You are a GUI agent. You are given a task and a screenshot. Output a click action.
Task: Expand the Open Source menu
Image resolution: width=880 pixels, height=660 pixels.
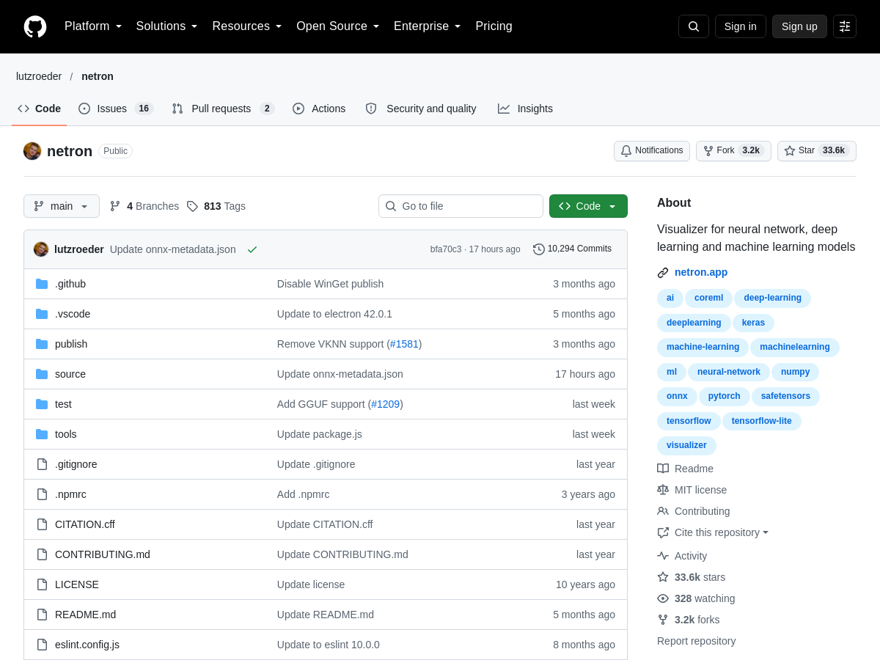click(338, 26)
